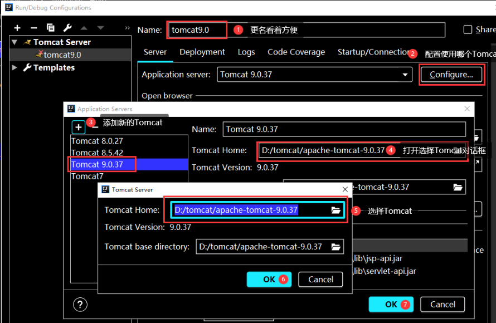Add a new application server with plus icon
Screen dimensions: 496x323
pos(78,127)
